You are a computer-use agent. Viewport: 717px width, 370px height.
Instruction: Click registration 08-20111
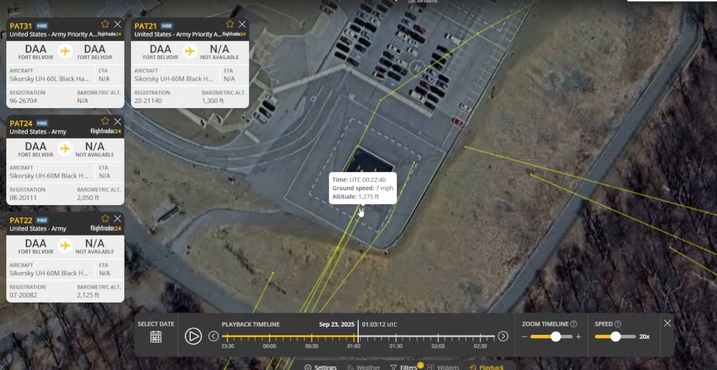click(x=23, y=197)
